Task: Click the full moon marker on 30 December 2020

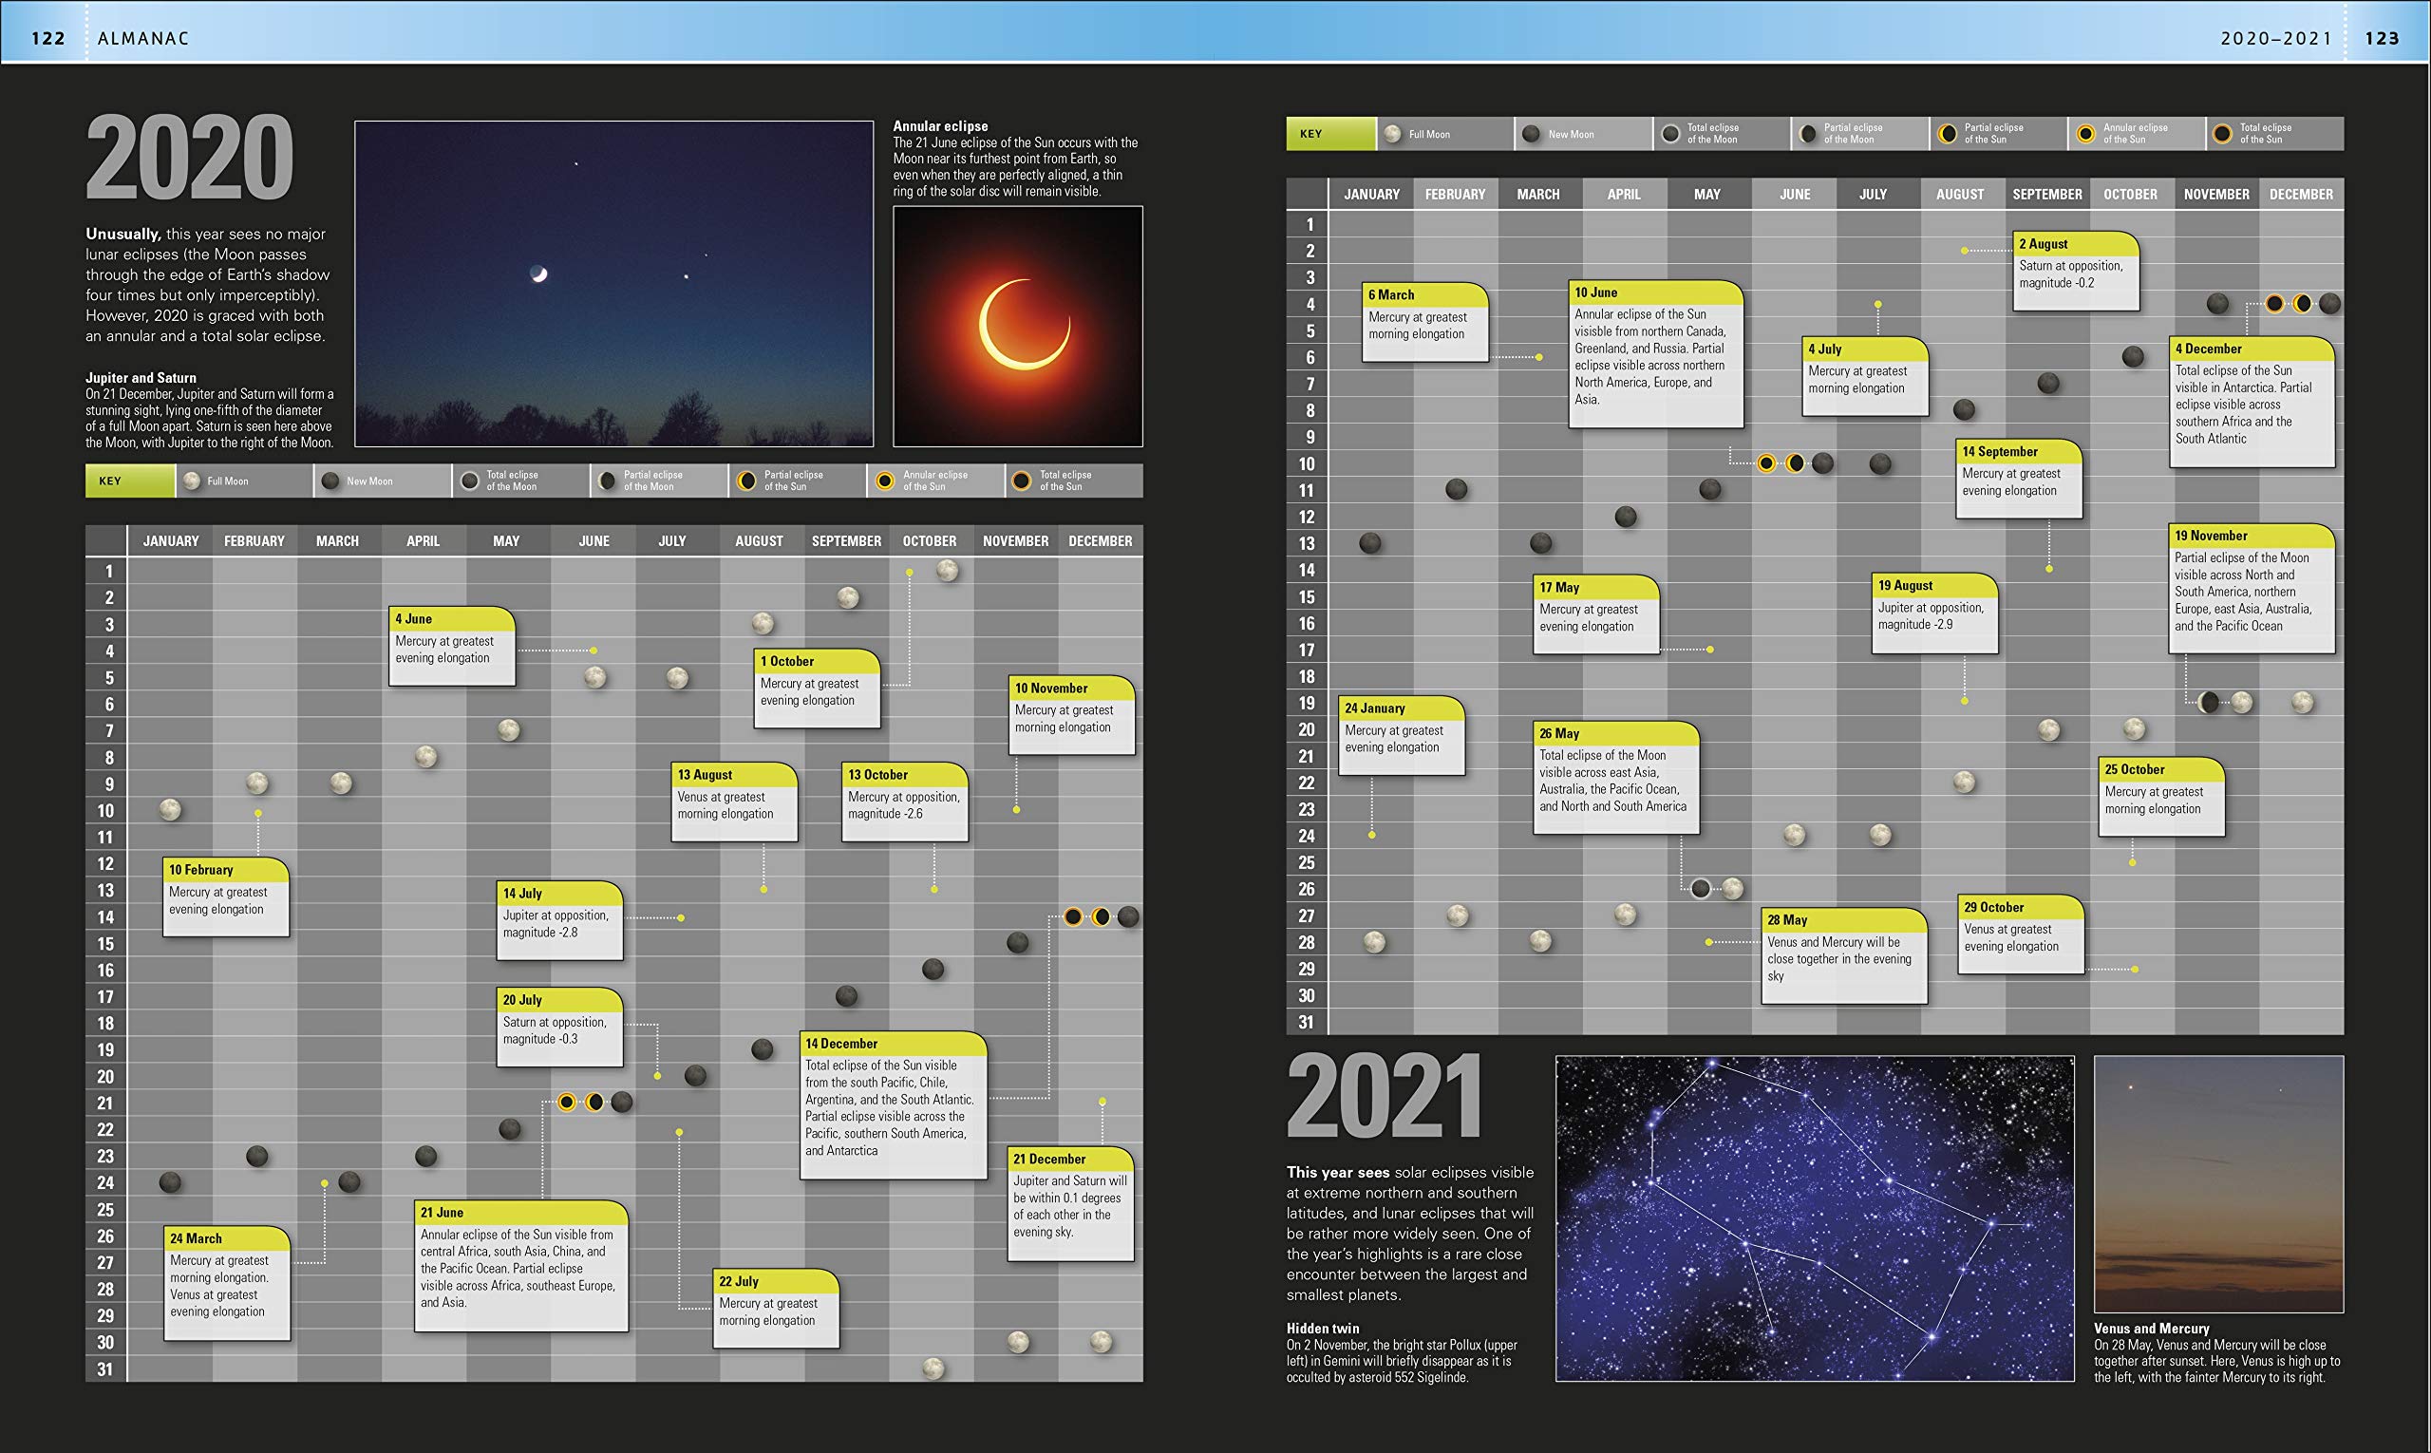Action: pyautogui.click(x=1102, y=1341)
